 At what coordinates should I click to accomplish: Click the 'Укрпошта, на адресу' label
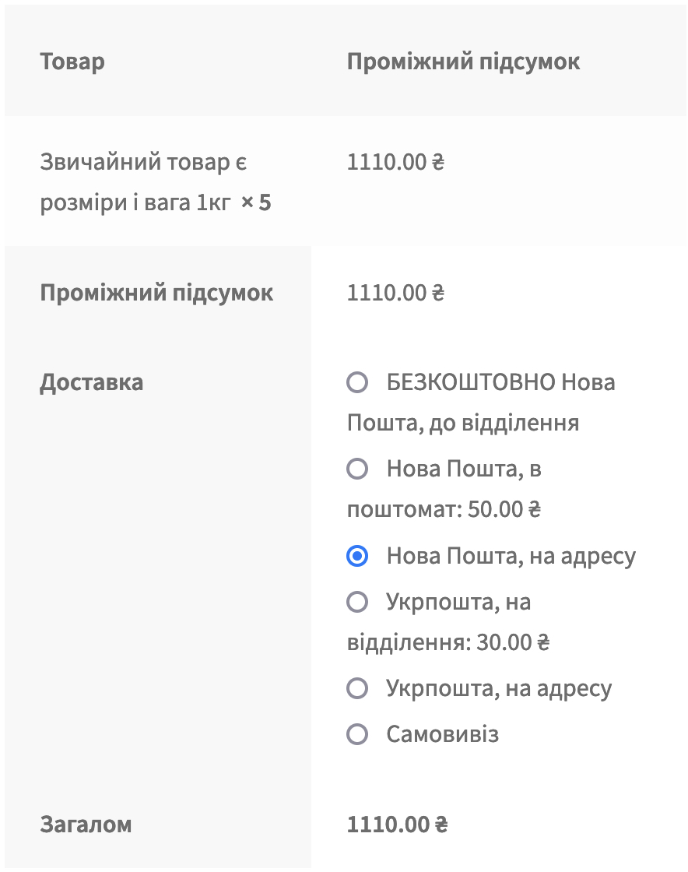pos(499,689)
